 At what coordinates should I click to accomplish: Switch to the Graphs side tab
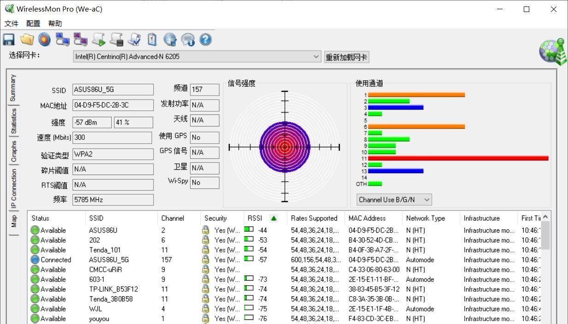point(14,151)
